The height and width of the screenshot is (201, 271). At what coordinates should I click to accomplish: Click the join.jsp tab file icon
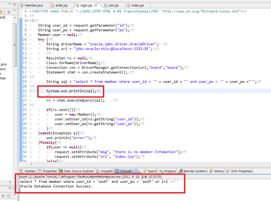click(106, 5)
